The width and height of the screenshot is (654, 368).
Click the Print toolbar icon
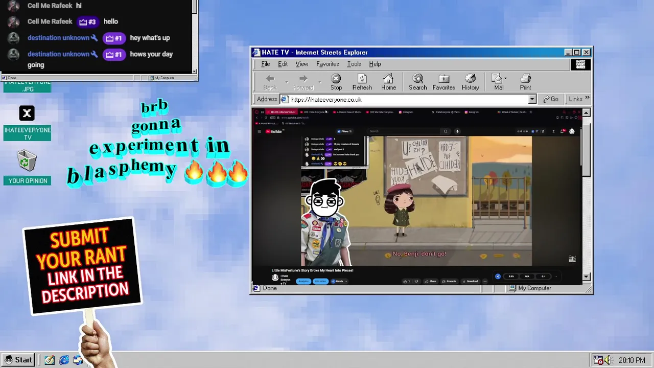525,78
